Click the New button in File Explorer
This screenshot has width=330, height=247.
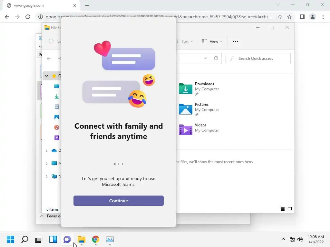coord(54,41)
